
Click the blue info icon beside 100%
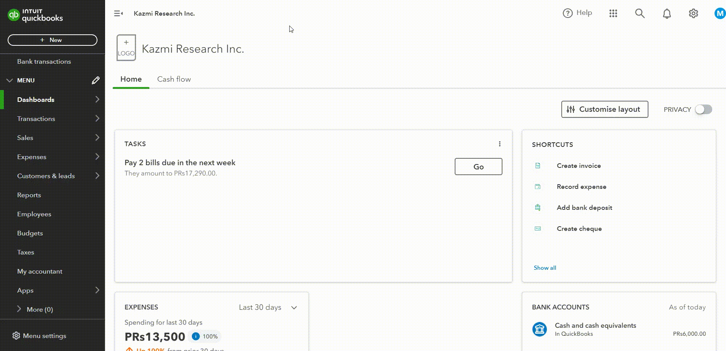pyautogui.click(x=196, y=336)
